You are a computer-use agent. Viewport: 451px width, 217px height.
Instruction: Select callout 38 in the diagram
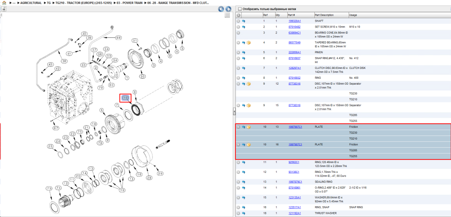point(64,60)
